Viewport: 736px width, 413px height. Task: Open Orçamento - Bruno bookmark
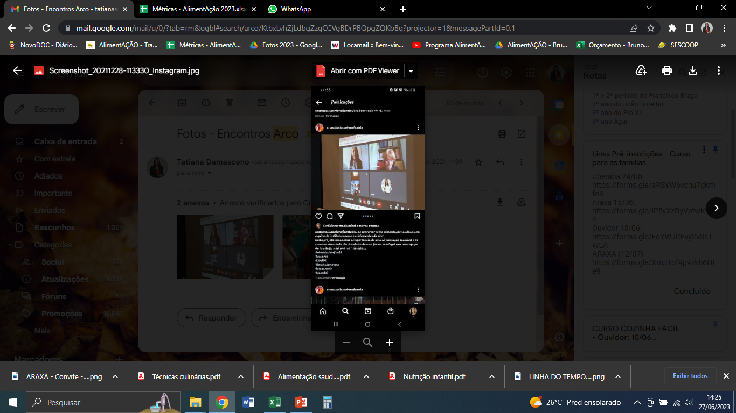613,45
